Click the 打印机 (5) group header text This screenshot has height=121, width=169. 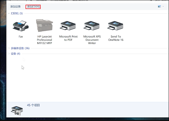click(x=17, y=13)
